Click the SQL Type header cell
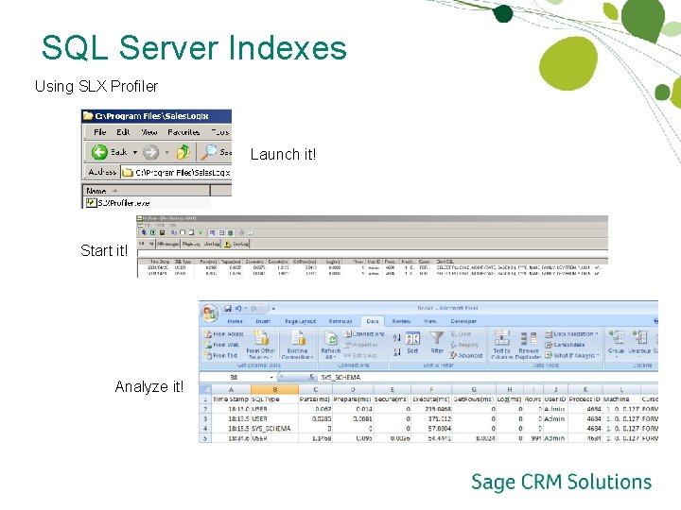Image resolution: width=681 pixels, height=510 pixels. [x=274, y=399]
